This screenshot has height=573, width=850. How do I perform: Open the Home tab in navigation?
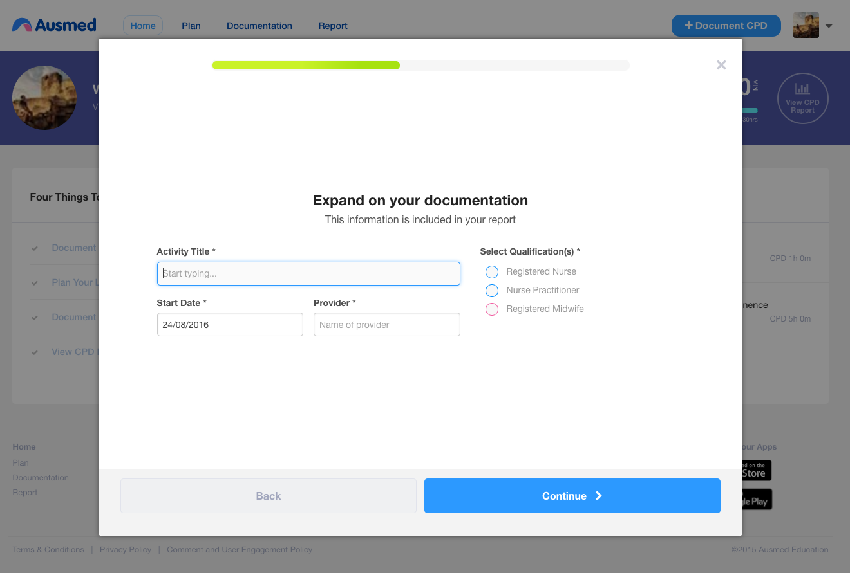pos(143,26)
